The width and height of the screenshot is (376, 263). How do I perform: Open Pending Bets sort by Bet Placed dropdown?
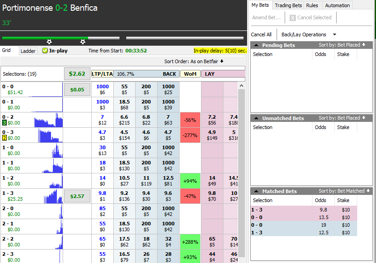pos(342,45)
